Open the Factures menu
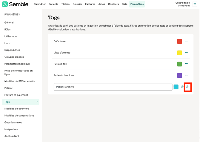The width and height of the screenshot is (200, 142). (x=90, y=4)
